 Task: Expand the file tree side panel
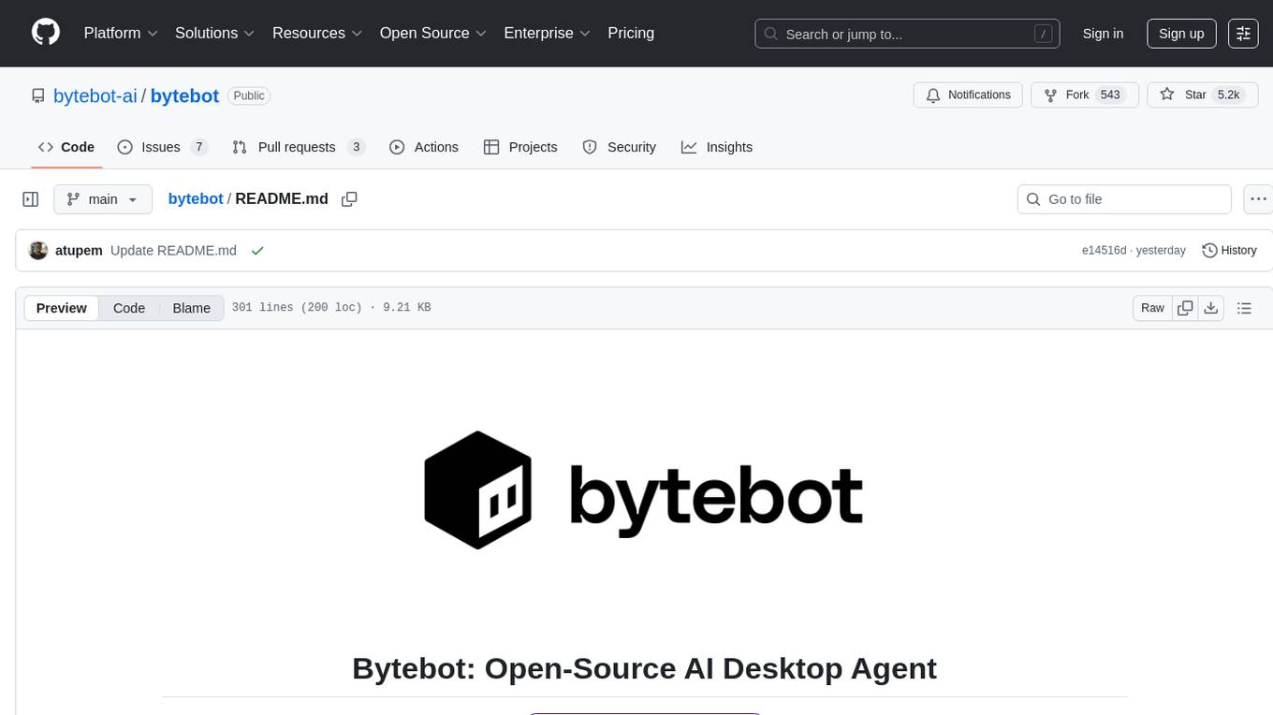(31, 199)
